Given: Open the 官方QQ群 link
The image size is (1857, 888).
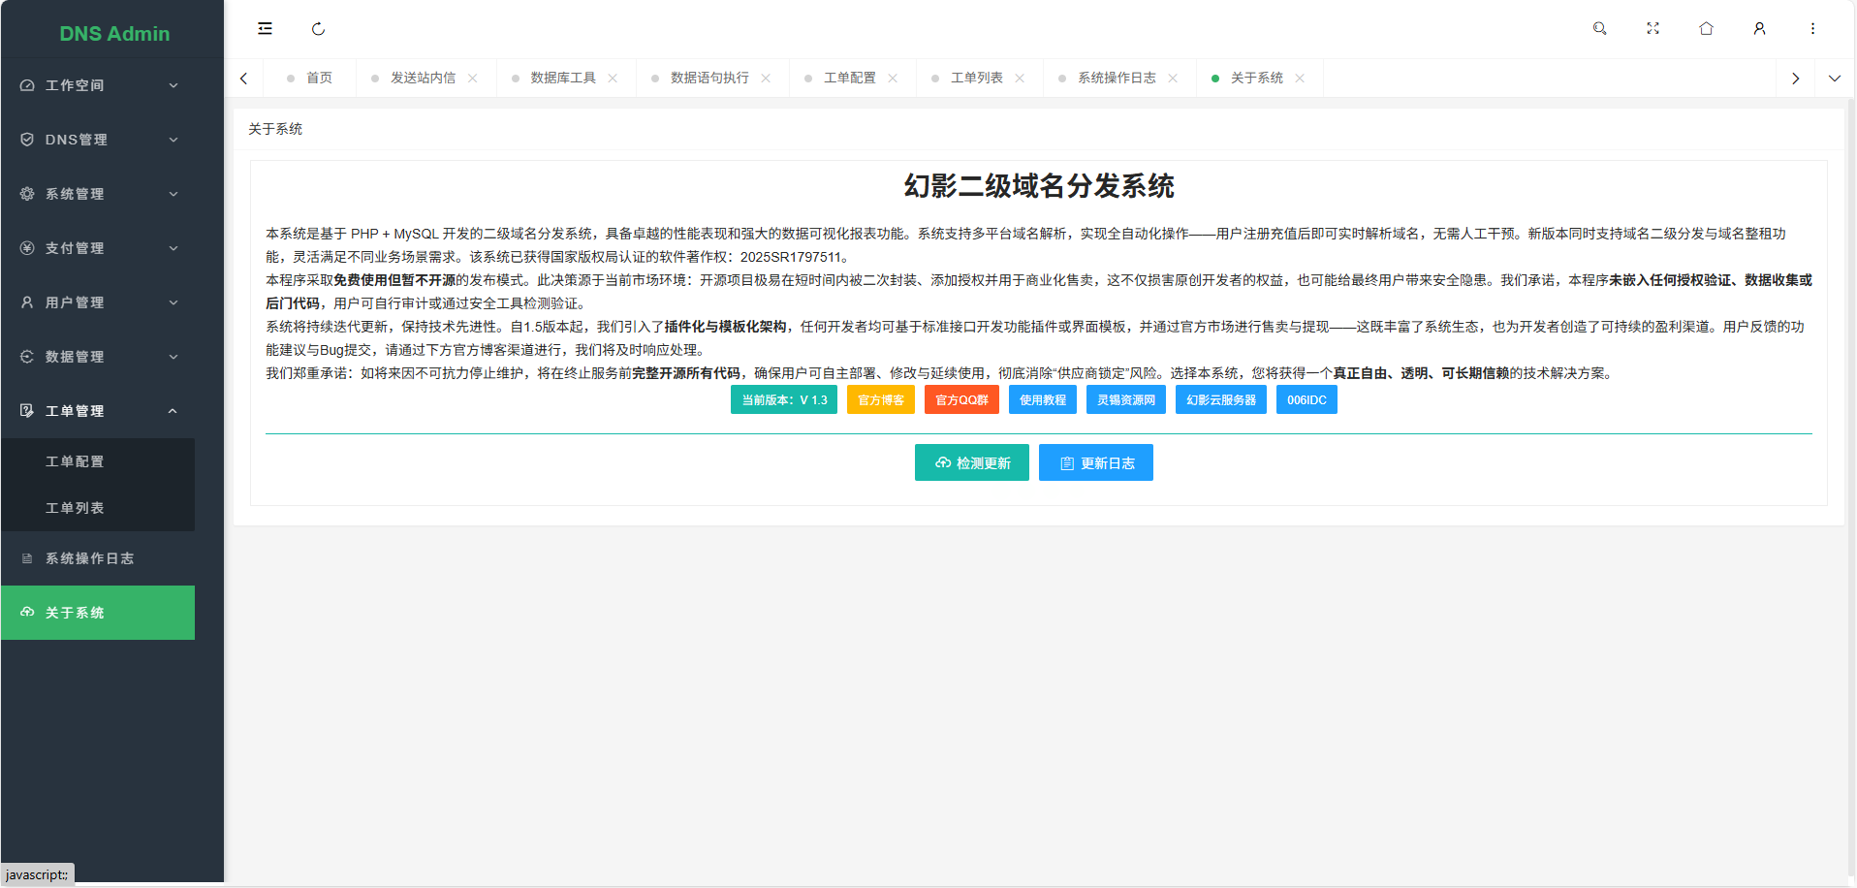Looking at the screenshot, I should click(961, 399).
